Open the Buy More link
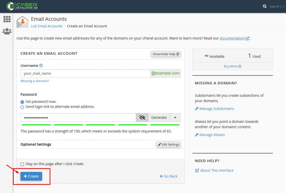The image size is (286, 193). [x=232, y=66]
